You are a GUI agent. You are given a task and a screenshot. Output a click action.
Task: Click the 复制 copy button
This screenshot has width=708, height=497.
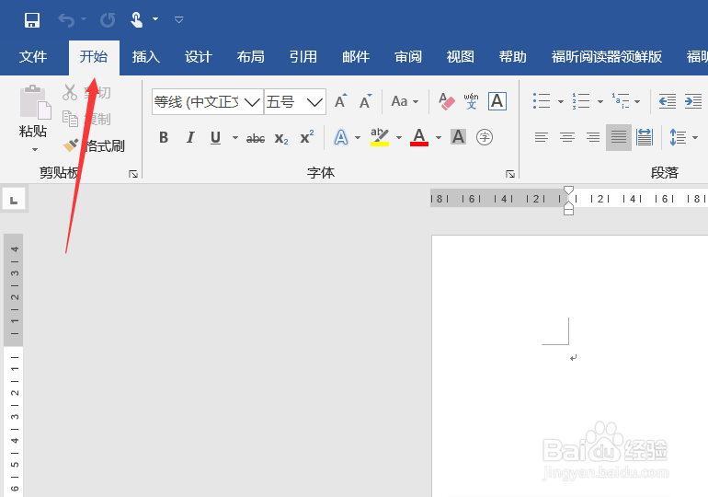86,120
